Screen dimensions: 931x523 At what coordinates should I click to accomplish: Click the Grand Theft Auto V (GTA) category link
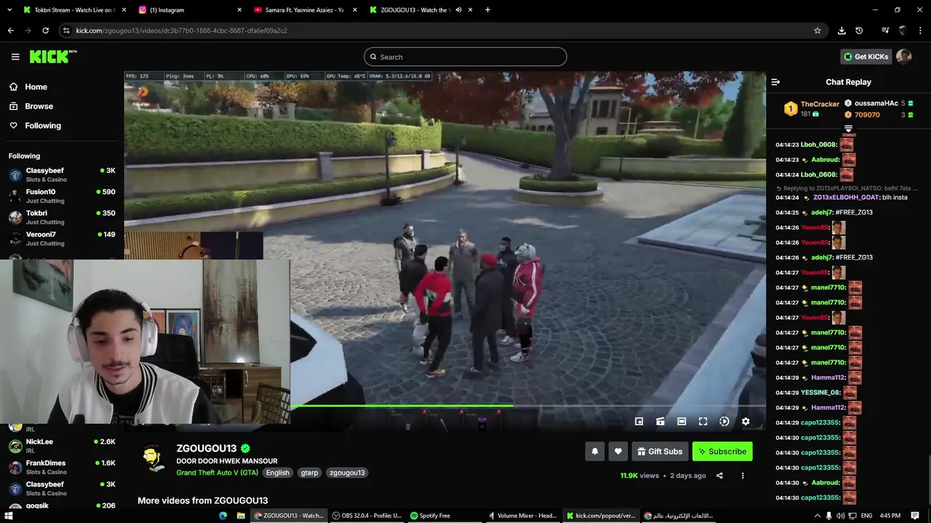point(217,472)
